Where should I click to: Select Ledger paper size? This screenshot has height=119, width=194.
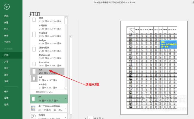47,42
